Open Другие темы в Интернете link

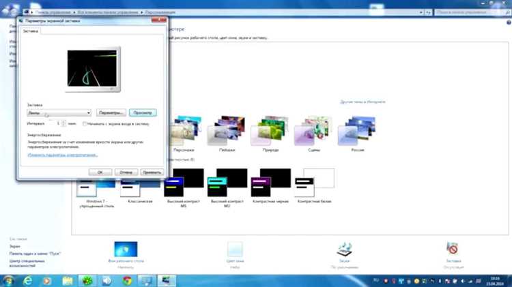pos(362,102)
